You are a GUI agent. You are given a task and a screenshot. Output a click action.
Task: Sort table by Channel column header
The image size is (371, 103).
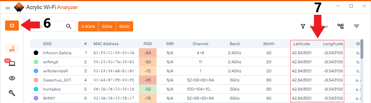click(x=200, y=44)
